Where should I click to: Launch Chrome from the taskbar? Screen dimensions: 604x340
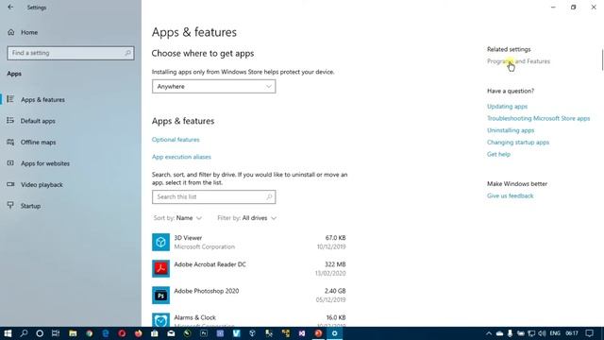[90, 333]
